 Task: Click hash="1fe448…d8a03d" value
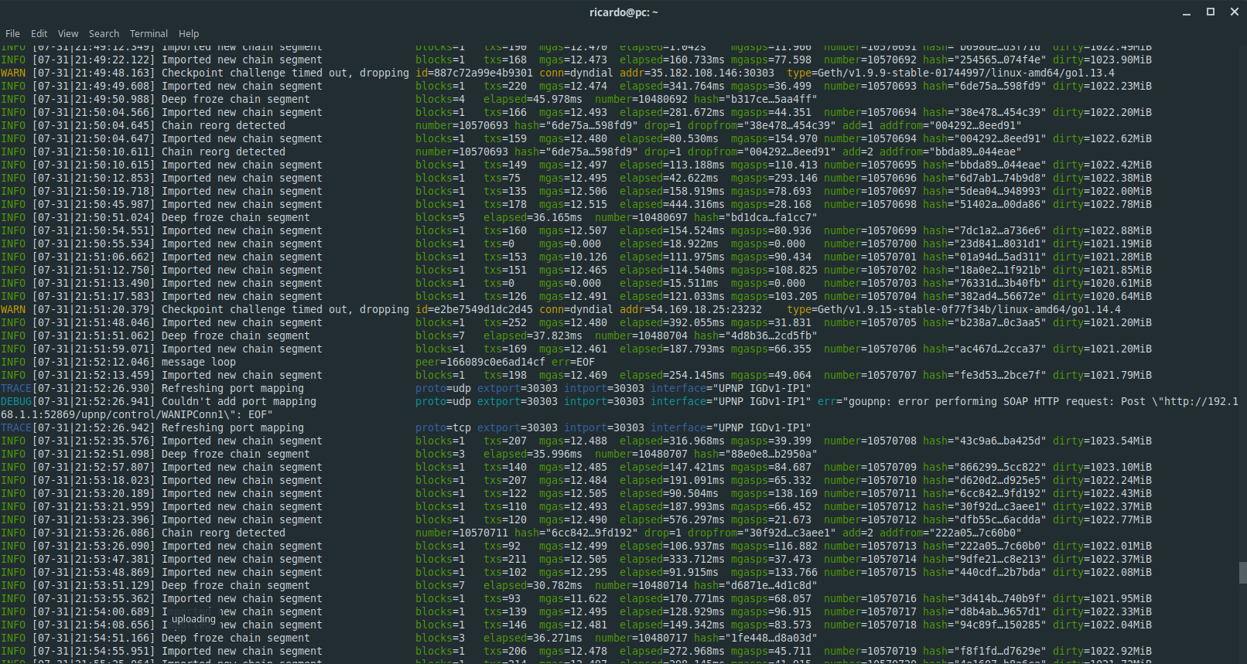pyautogui.click(x=756, y=638)
